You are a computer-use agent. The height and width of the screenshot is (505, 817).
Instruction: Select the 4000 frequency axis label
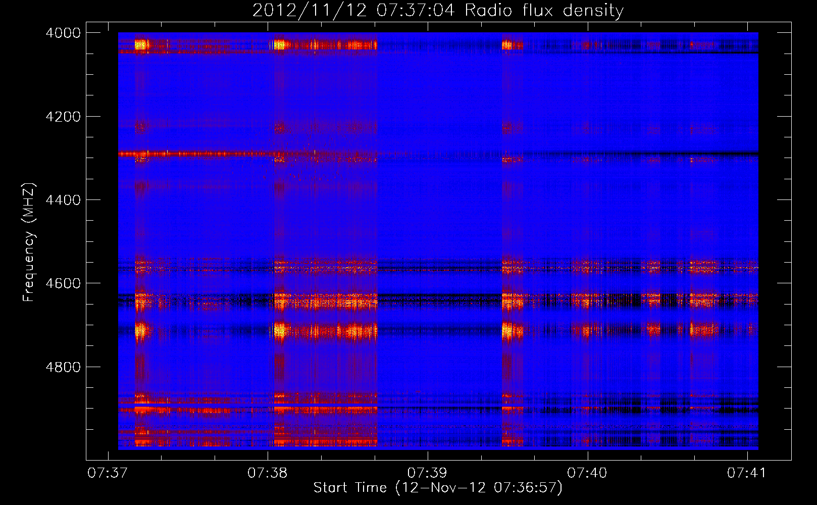pyautogui.click(x=63, y=33)
